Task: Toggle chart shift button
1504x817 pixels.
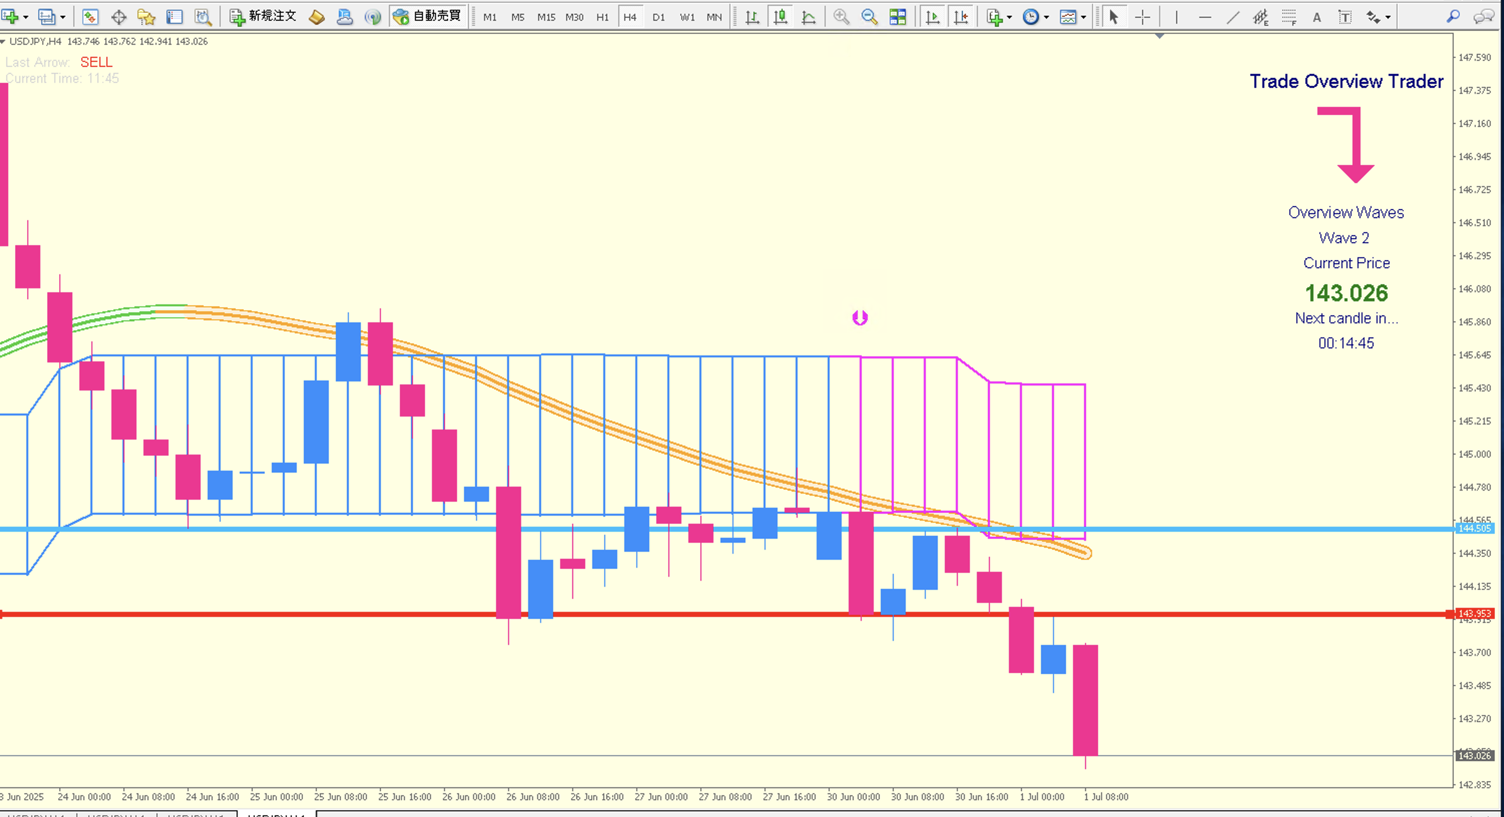Action: pyautogui.click(x=961, y=17)
